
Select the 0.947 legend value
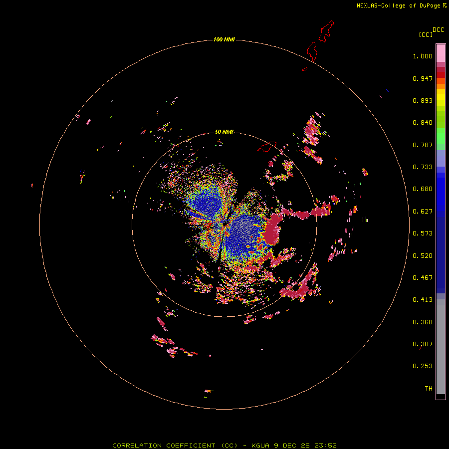423,78
